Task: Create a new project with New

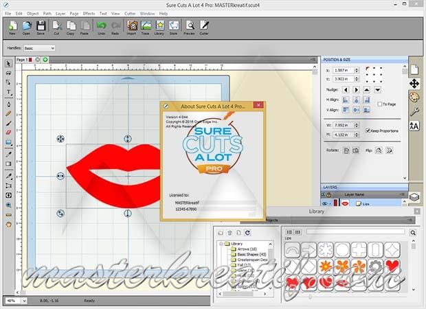Action: coord(12,27)
